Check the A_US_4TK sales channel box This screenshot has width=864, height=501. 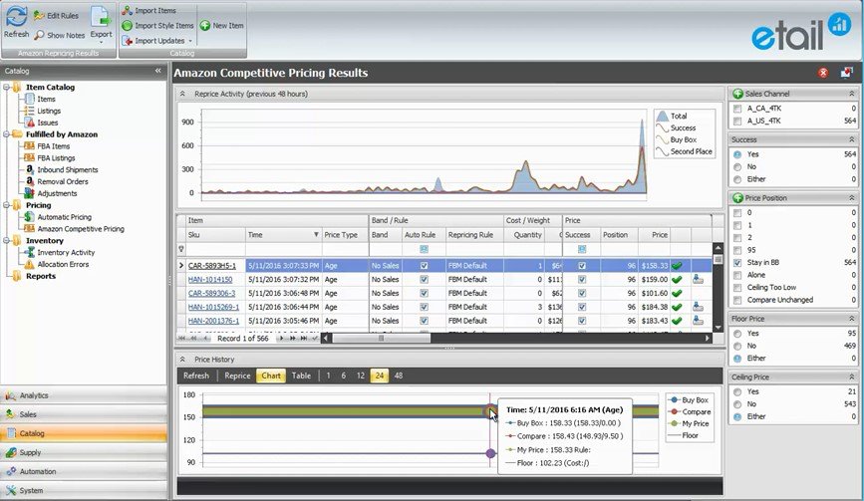pos(737,121)
